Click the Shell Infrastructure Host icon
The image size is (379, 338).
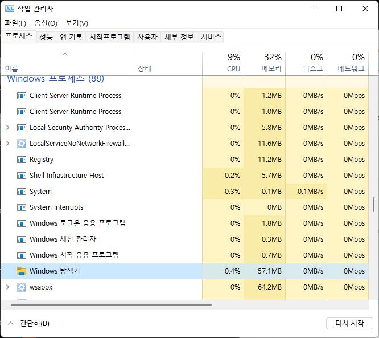click(22, 176)
